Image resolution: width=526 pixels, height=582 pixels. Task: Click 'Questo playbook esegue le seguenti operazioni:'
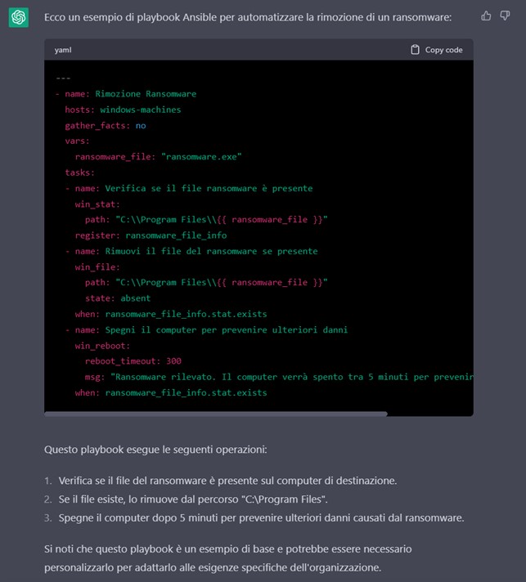click(x=155, y=450)
